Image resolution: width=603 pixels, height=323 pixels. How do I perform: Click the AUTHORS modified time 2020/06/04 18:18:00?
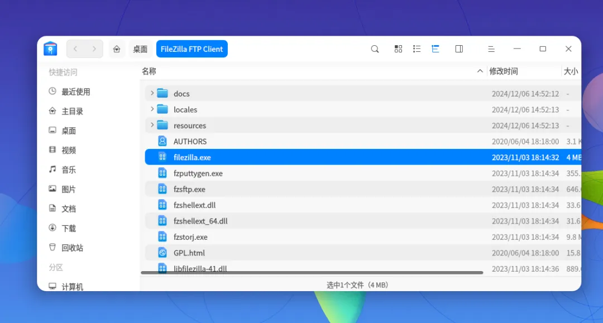pos(525,141)
